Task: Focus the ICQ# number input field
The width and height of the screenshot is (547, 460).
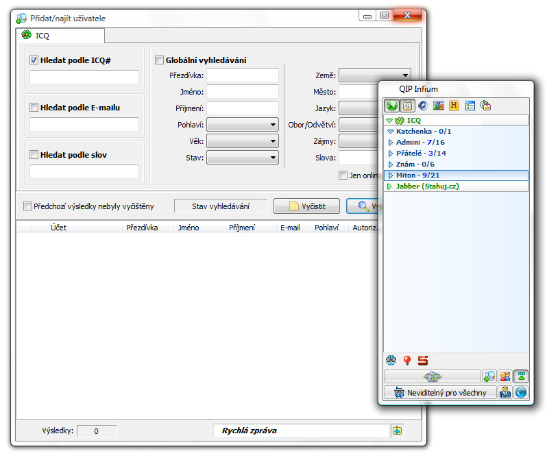Action: [x=84, y=77]
